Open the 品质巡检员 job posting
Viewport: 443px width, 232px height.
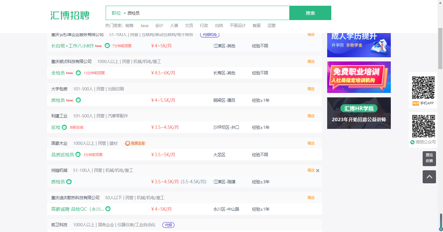click(62, 155)
